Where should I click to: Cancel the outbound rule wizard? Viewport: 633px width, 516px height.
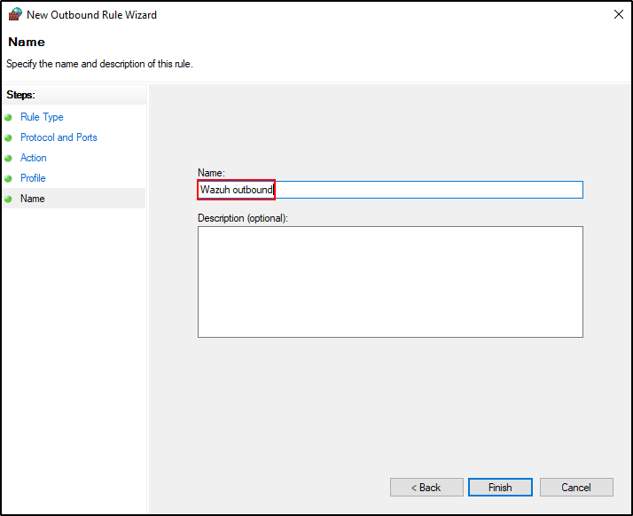point(576,488)
